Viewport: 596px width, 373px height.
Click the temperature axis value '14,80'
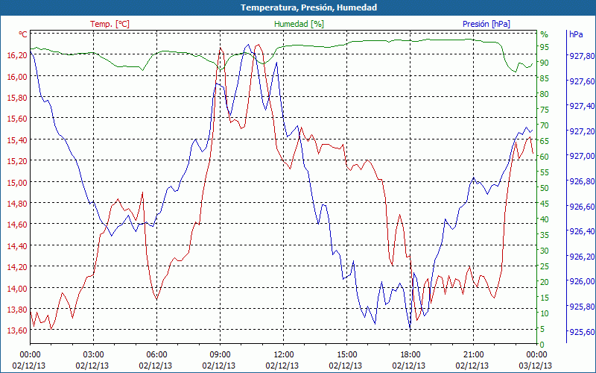tap(17, 203)
